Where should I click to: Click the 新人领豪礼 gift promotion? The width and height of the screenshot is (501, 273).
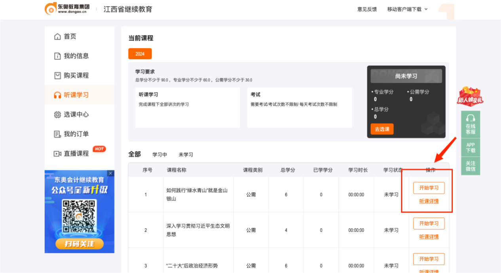[x=470, y=97]
